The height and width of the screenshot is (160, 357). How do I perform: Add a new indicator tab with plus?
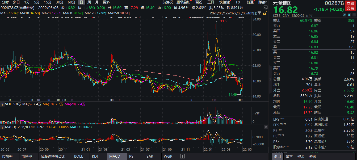coord(182,156)
